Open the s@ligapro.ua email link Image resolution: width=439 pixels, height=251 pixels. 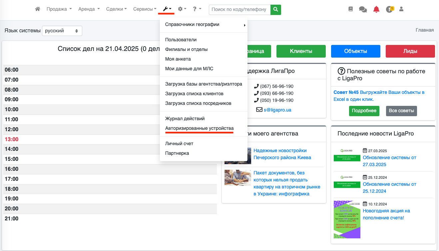click(277, 110)
